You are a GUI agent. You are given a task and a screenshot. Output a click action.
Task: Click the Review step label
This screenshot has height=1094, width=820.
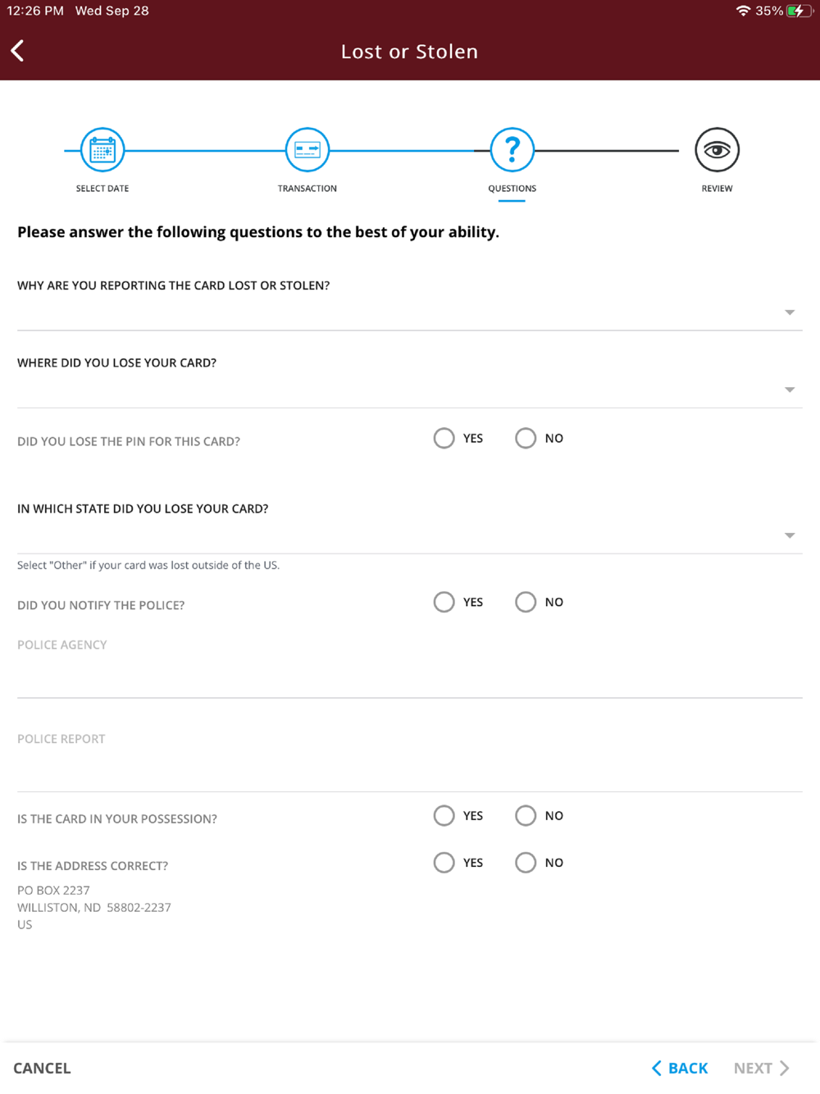(x=717, y=189)
